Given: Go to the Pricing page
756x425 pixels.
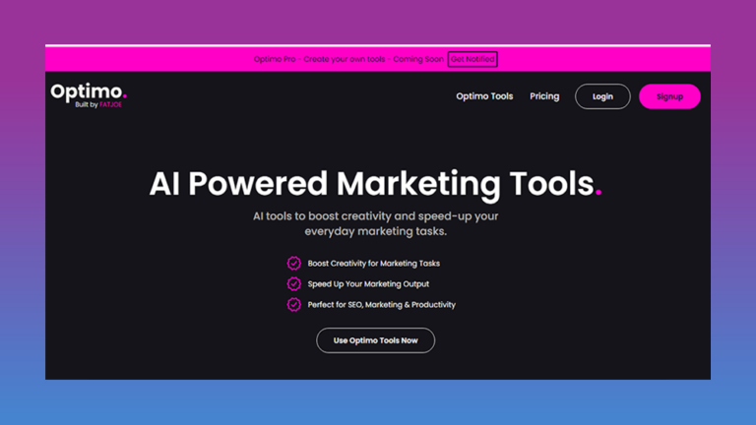Looking at the screenshot, I should [x=544, y=96].
